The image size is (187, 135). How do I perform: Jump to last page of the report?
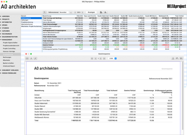(x=104, y=59)
